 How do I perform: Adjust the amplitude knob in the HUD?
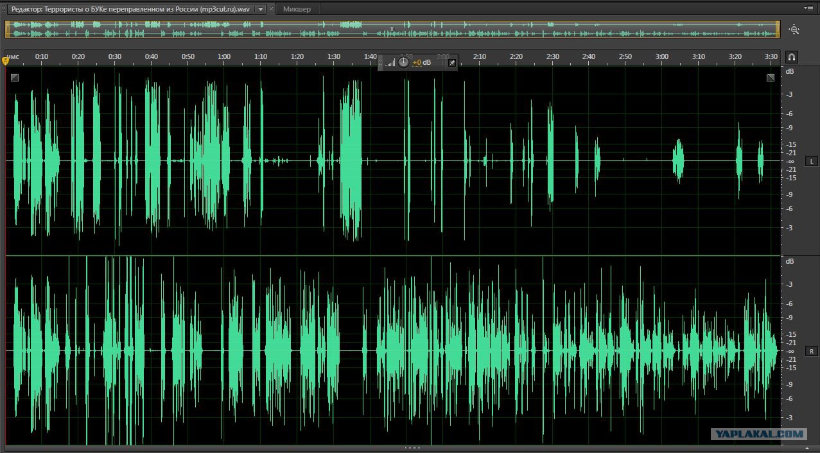[403, 62]
